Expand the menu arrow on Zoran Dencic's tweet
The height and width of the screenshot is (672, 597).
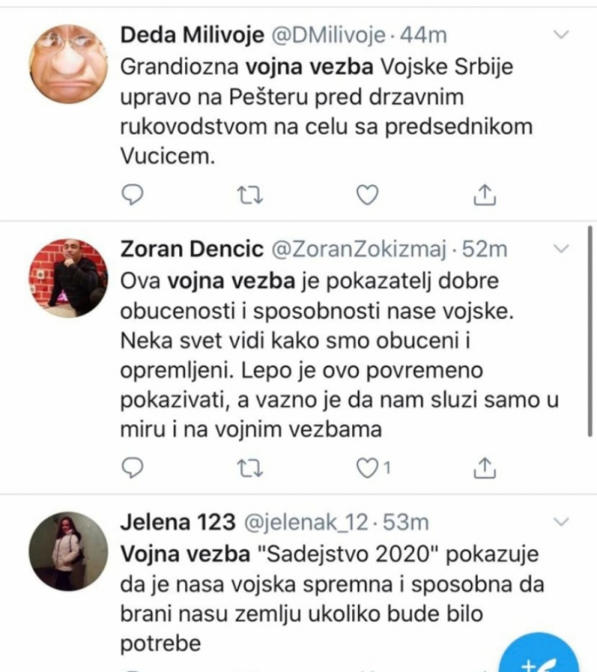tap(561, 249)
